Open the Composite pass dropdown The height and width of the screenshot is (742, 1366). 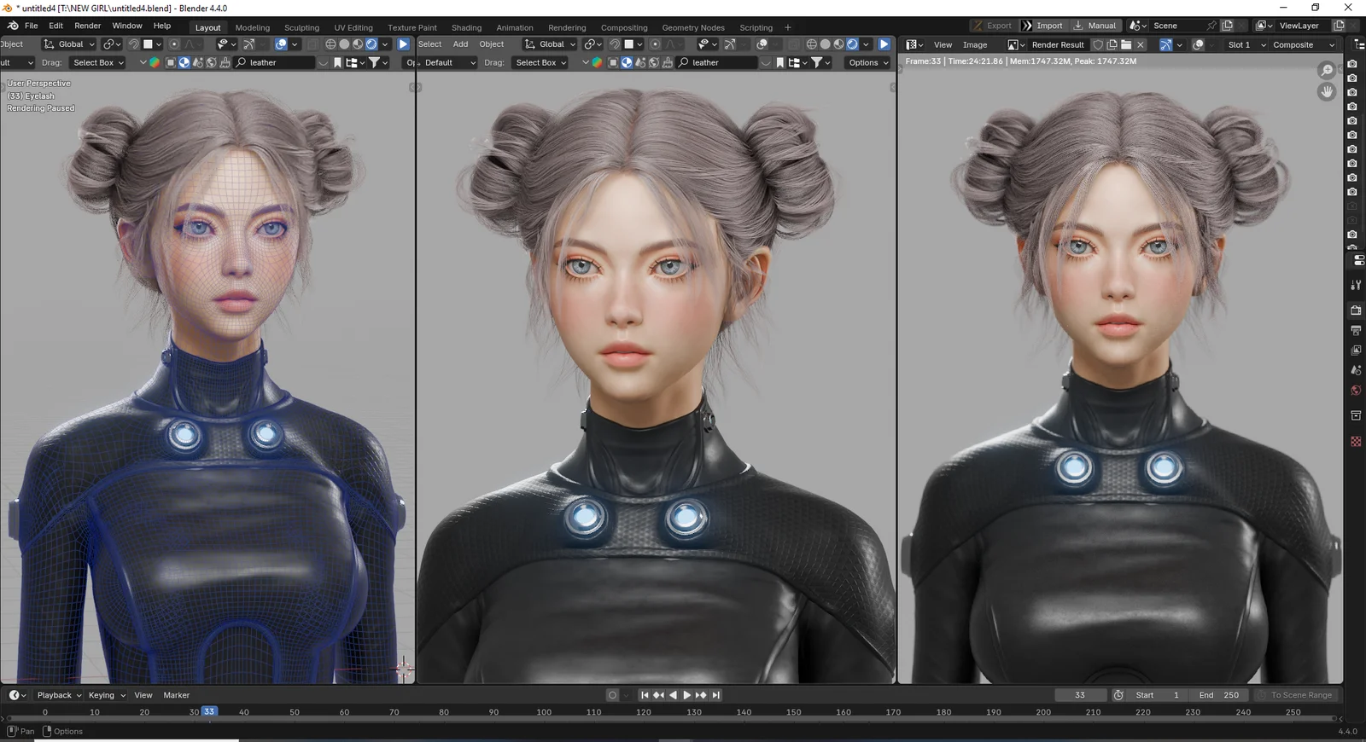1304,44
